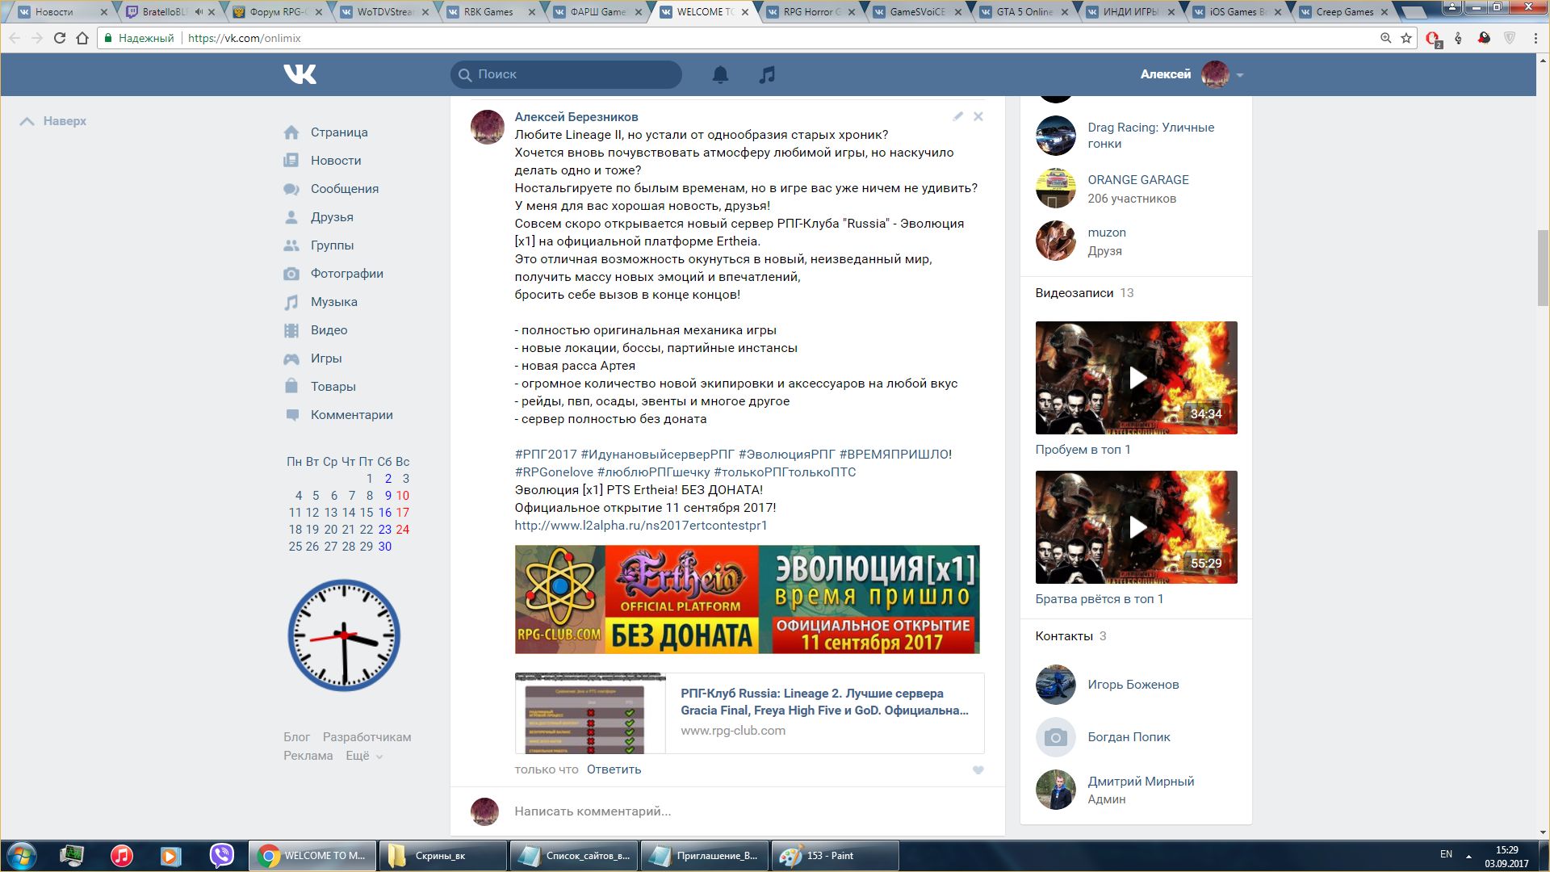Switch to GTA 5 Online tab
This screenshot has width=1550, height=872.
pos(1024,12)
